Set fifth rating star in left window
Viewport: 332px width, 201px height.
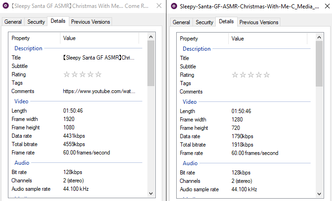pos(98,74)
